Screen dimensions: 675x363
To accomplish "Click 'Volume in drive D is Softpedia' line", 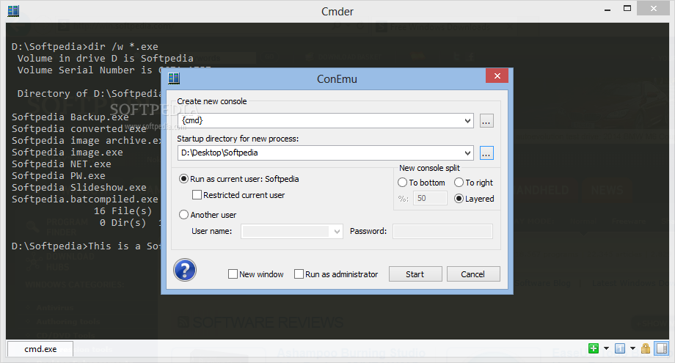I will pyautogui.click(x=106, y=58).
